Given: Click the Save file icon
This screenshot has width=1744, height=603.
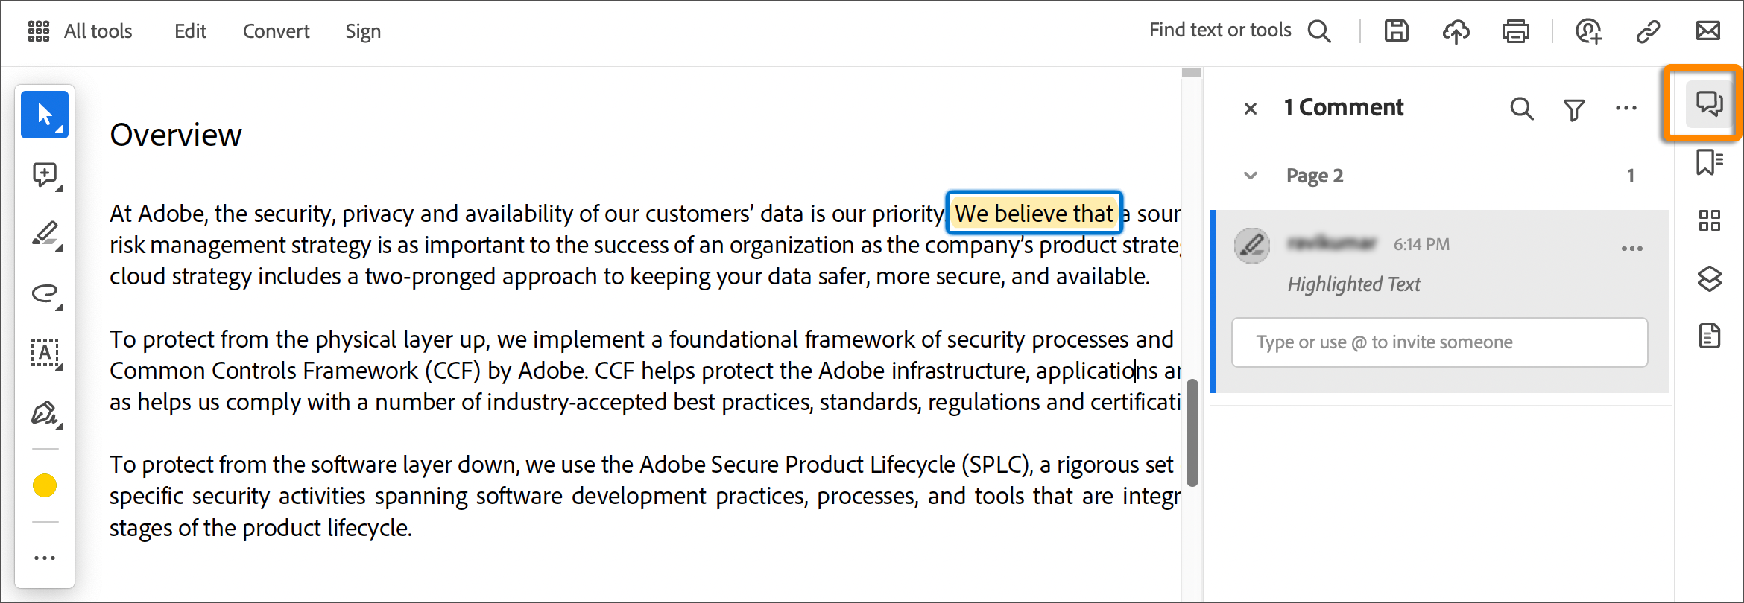Looking at the screenshot, I should 1396,31.
